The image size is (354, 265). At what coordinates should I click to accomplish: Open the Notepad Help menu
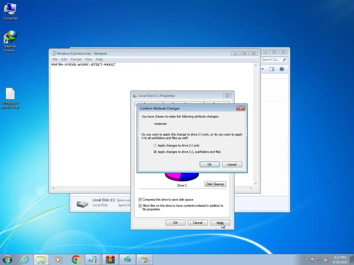click(99, 59)
